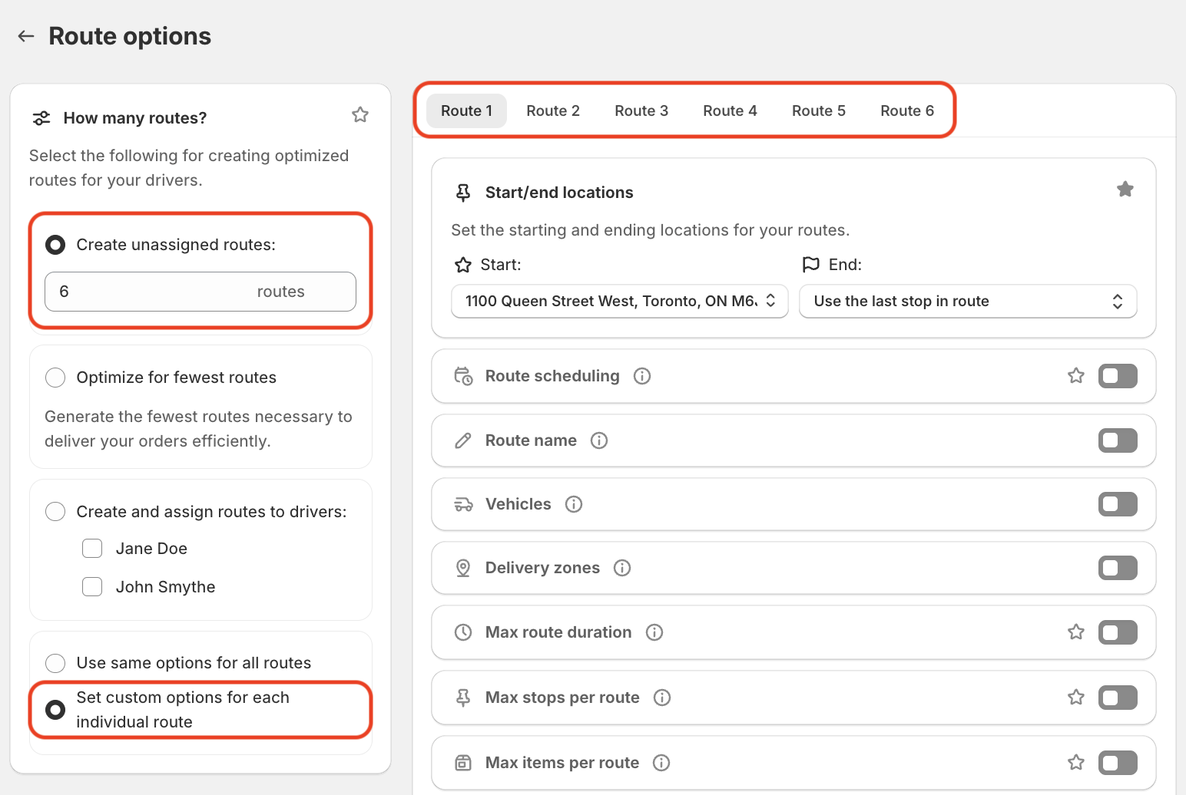Enable the Route scheduling toggle

pos(1117,376)
